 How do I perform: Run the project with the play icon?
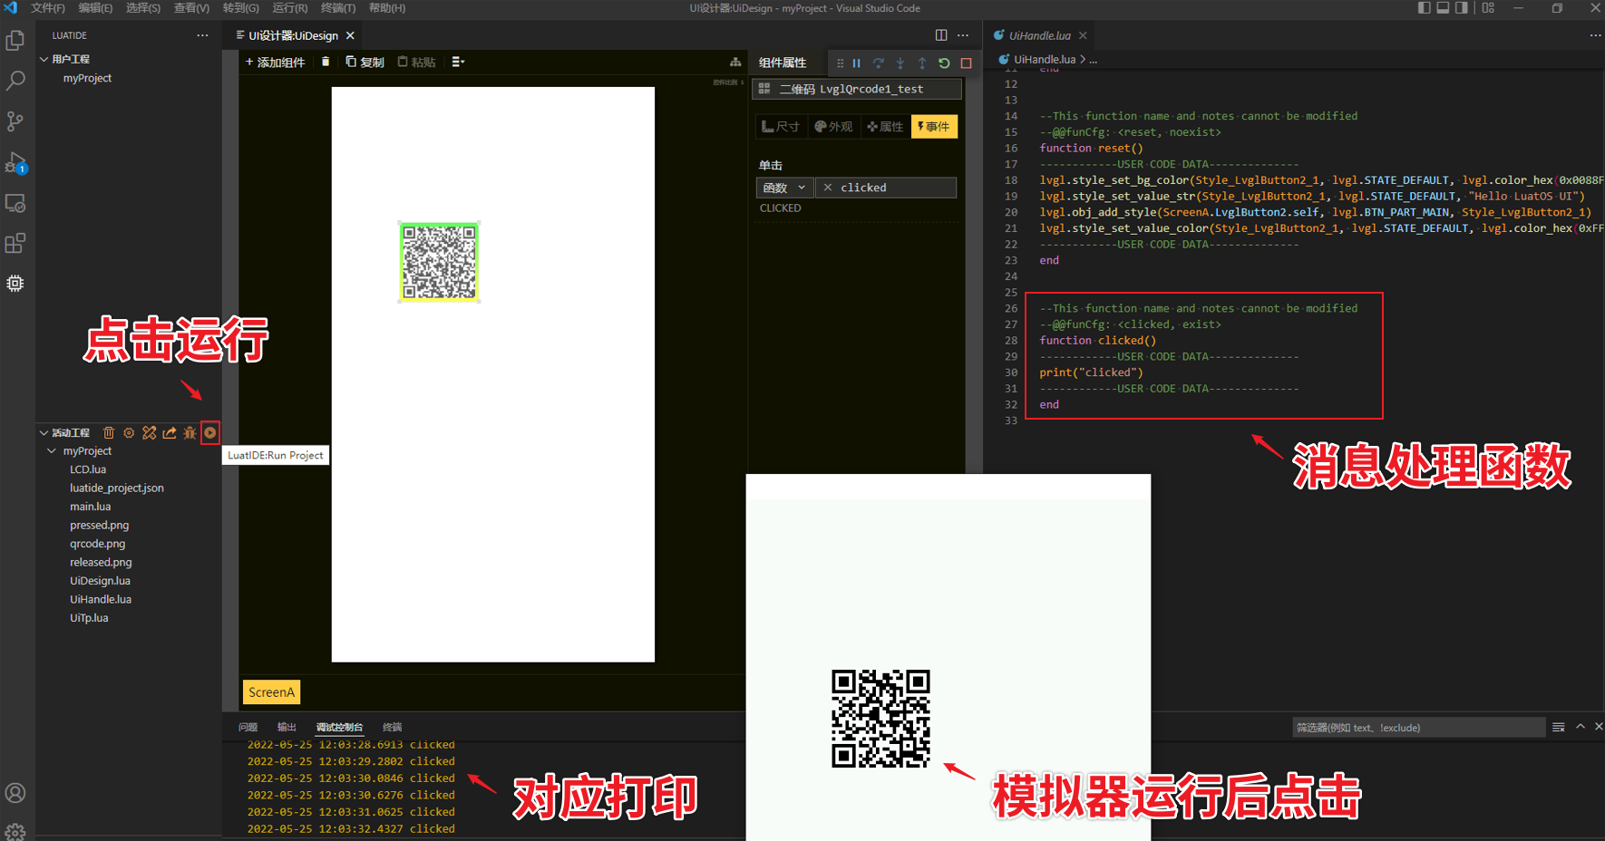[210, 432]
